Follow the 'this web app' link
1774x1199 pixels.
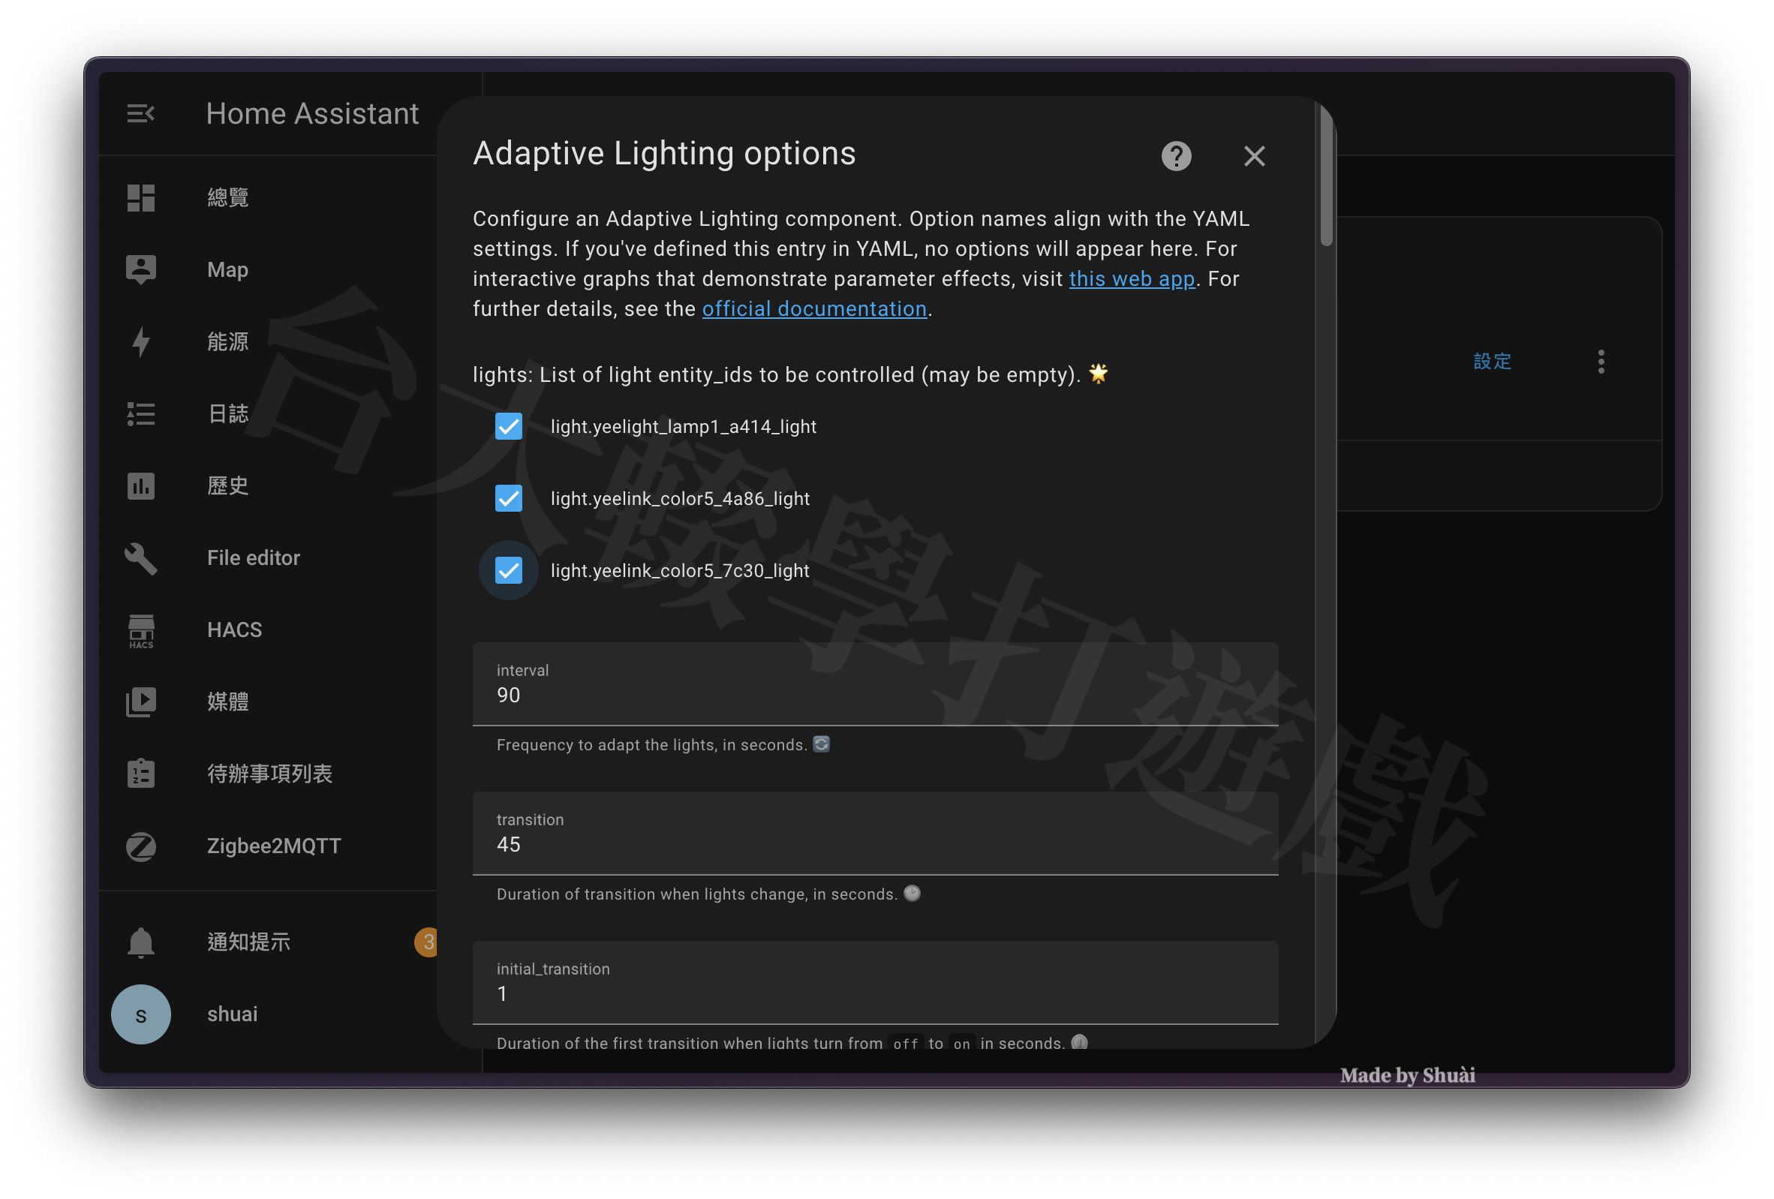(x=1132, y=279)
